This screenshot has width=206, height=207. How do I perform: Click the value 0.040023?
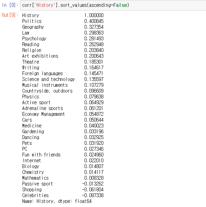pos(94,126)
